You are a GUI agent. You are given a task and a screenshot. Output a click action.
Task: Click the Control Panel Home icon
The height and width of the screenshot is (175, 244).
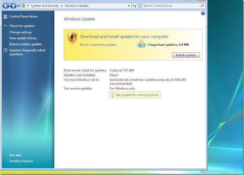[5, 17]
